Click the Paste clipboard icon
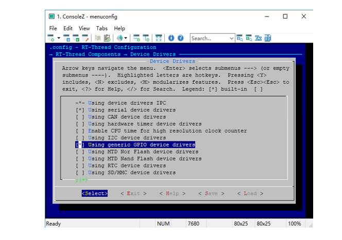The width and height of the screenshot is (342, 240). pyautogui.click(x=107, y=38)
